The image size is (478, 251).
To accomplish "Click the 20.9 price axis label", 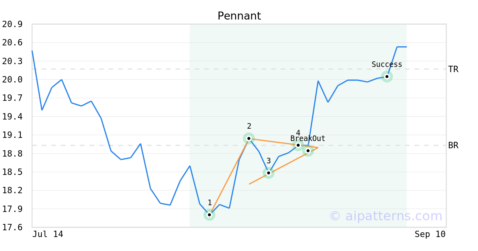I will click(12, 24).
